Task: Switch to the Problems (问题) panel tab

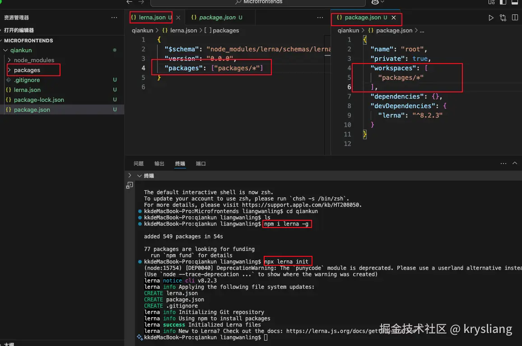Action: [x=139, y=164]
